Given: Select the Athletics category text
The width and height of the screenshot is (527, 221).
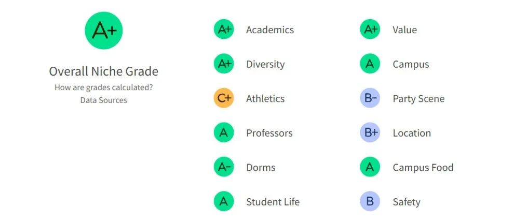Looking at the screenshot, I should tap(265, 99).
